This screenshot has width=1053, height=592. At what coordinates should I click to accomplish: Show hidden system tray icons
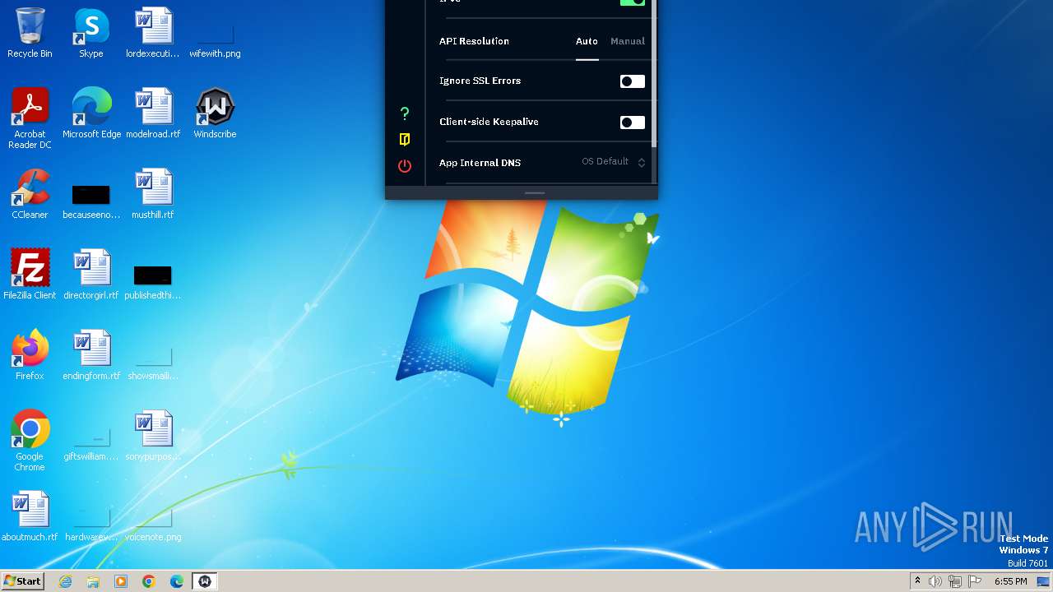[917, 581]
